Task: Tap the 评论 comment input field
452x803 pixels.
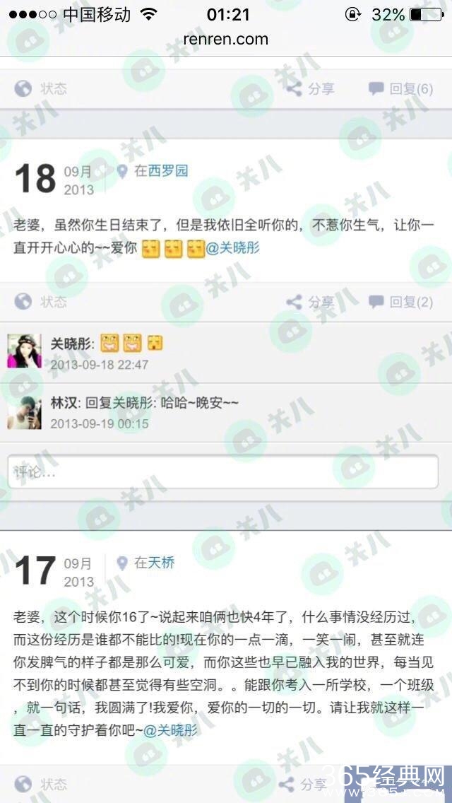Action: [x=222, y=471]
